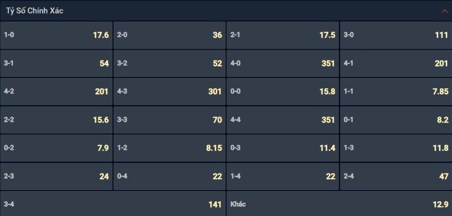
Task: Choose the 3-3 score at 70
Action: tap(169, 120)
